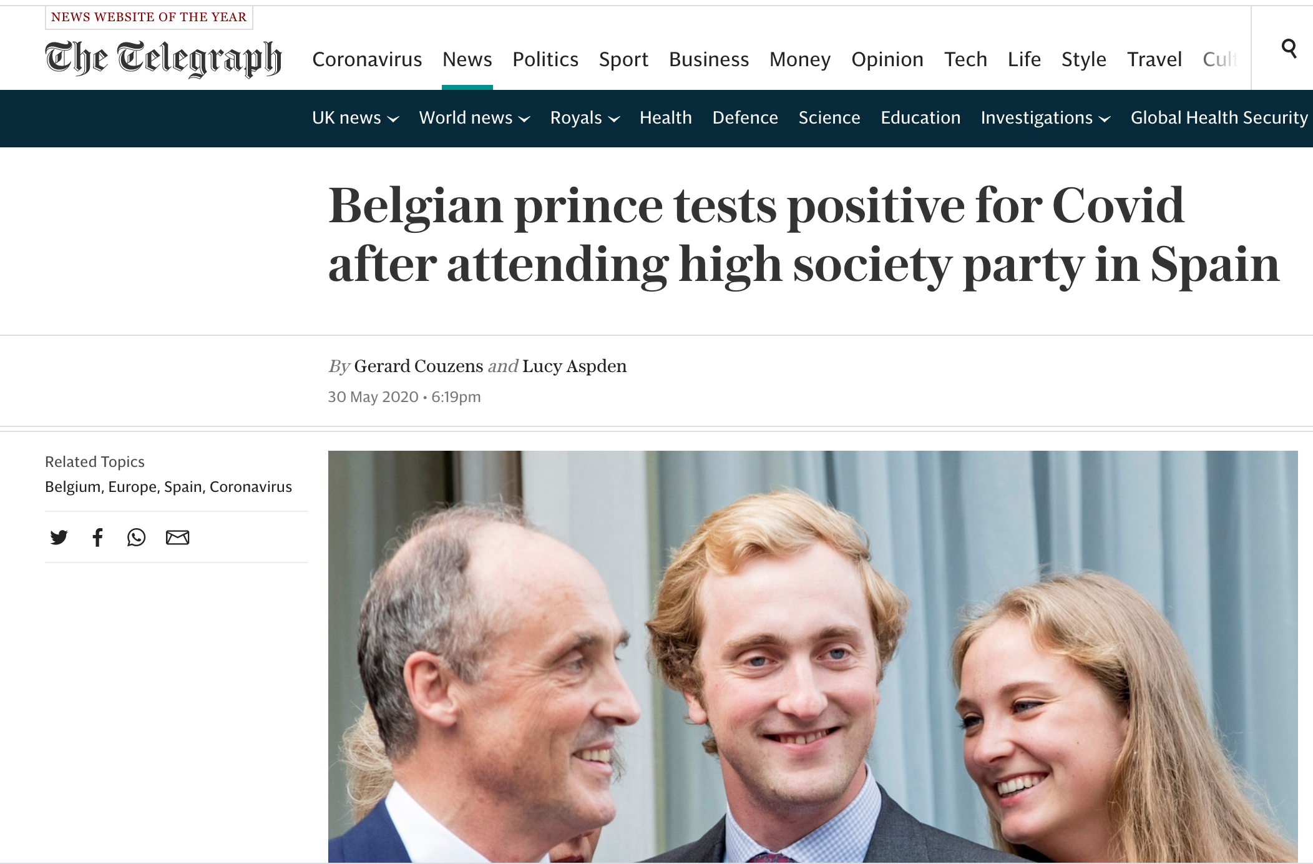1313x864 pixels.
Task: Open the Business section
Action: click(x=708, y=59)
